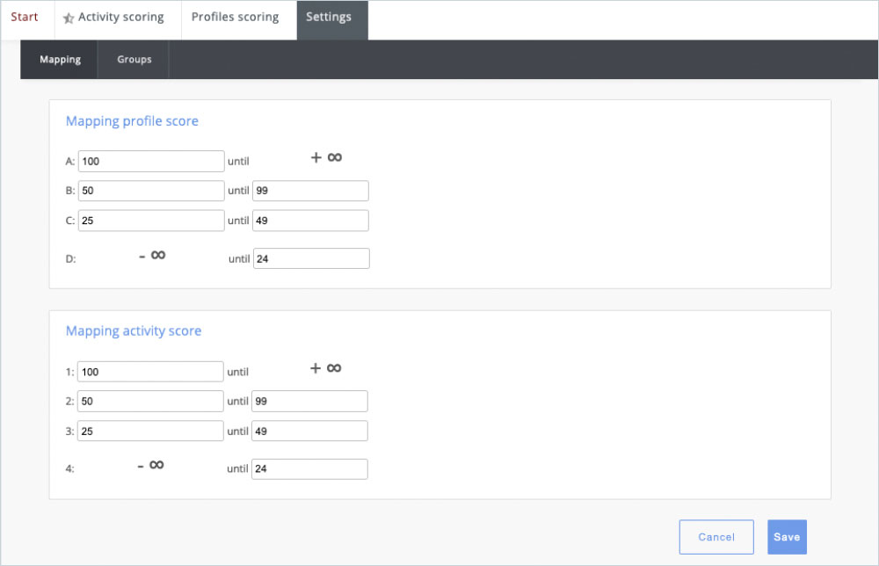Switch to the Profiles scoring tab

click(235, 18)
